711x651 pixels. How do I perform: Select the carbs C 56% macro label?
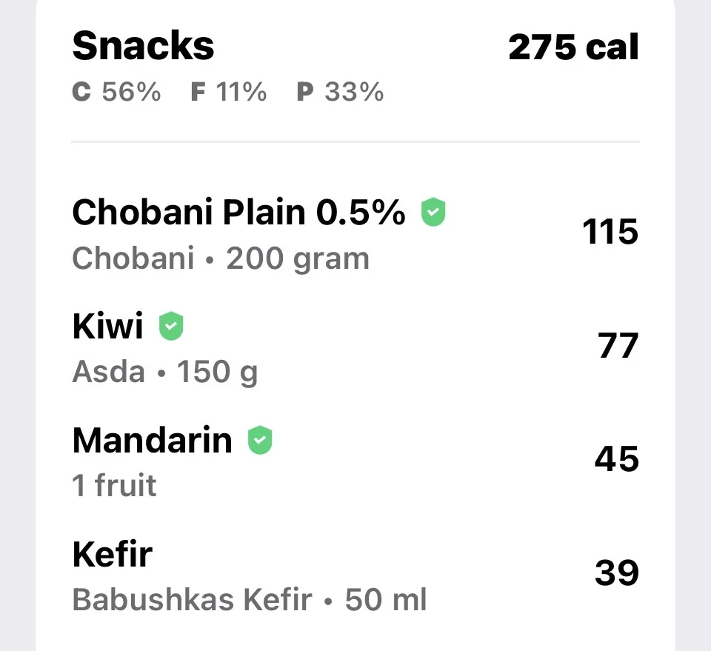(x=116, y=92)
